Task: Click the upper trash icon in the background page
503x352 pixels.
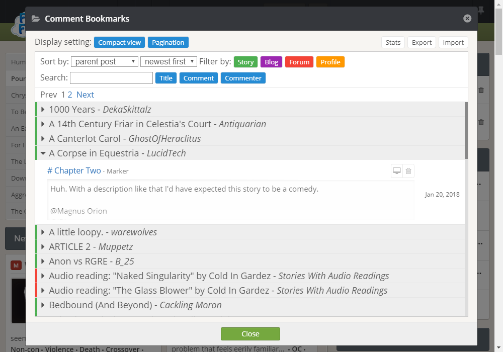Action: click(481, 90)
